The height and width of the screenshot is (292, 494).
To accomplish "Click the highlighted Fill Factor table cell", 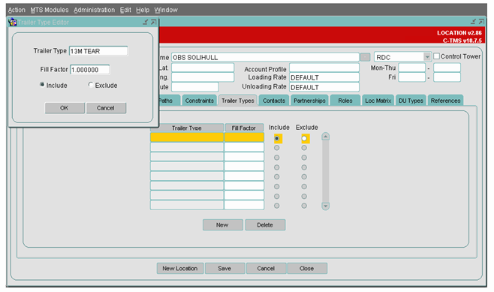I will point(244,137).
